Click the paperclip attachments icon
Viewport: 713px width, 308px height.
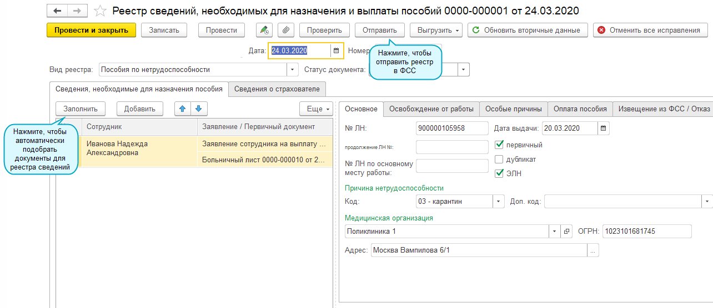285,30
